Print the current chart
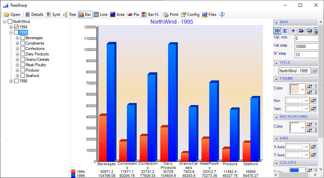Image resolution: width=324 pixels, height=178 pixels. pos(171,15)
